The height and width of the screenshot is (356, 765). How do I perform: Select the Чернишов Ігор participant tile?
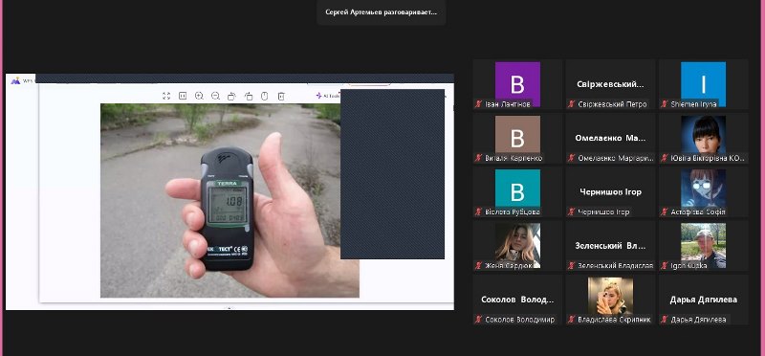(x=610, y=192)
